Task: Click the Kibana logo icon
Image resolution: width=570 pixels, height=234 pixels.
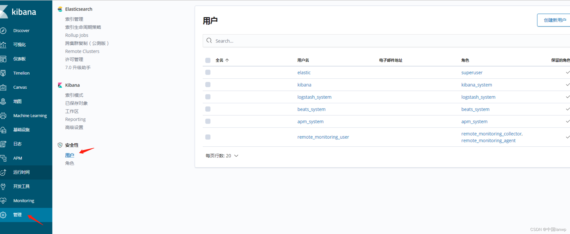Action: click(x=4, y=12)
